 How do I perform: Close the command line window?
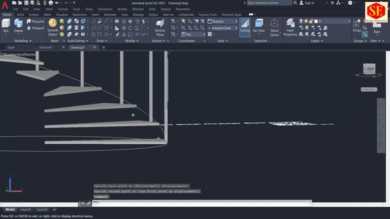[x=83, y=203]
